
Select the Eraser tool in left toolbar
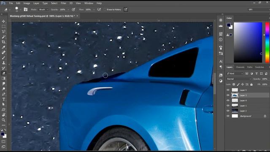click(x=3, y=73)
